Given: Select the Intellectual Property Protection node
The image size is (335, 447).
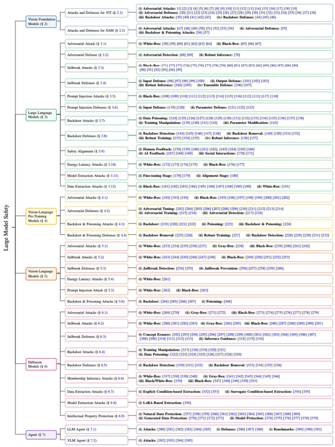Looking at the screenshot, I should pyautogui.click(x=96, y=416).
